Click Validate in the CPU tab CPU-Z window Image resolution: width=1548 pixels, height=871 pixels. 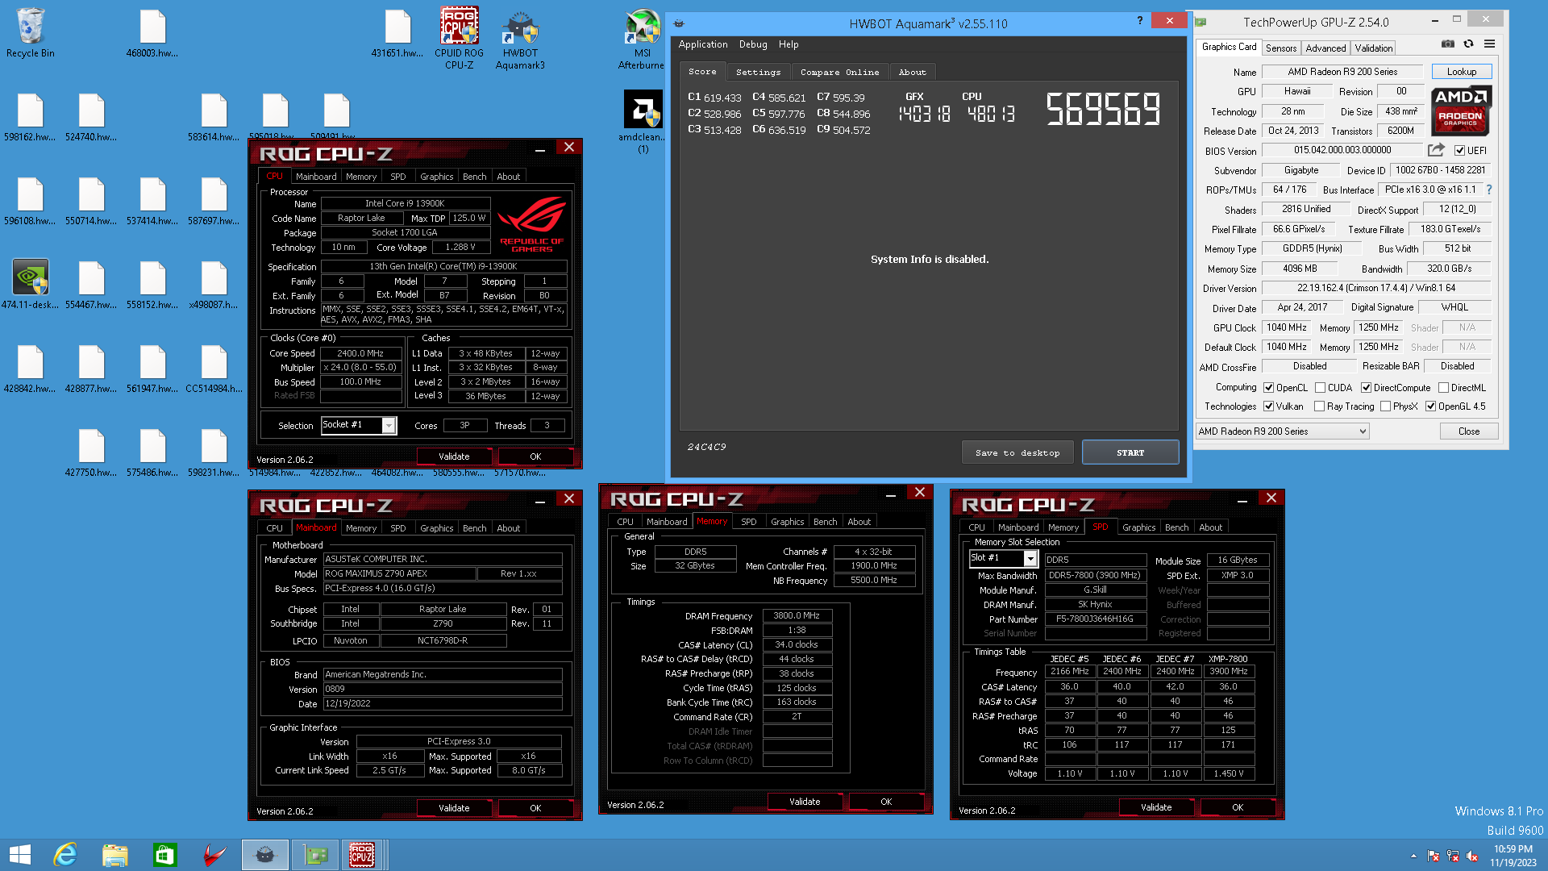(454, 456)
